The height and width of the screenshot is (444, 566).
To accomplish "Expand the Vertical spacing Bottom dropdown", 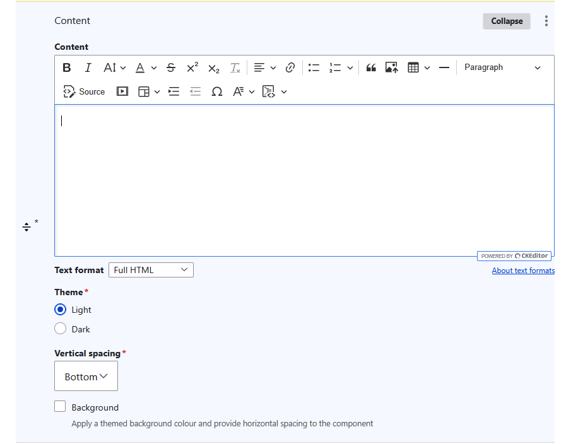I will pyautogui.click(x=86, y=376).
